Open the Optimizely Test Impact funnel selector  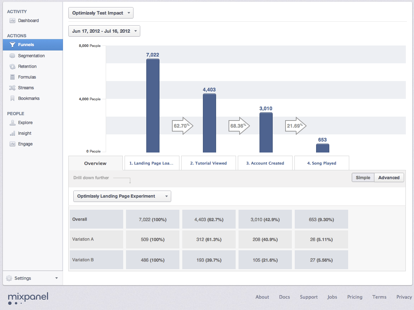point(101,13)
